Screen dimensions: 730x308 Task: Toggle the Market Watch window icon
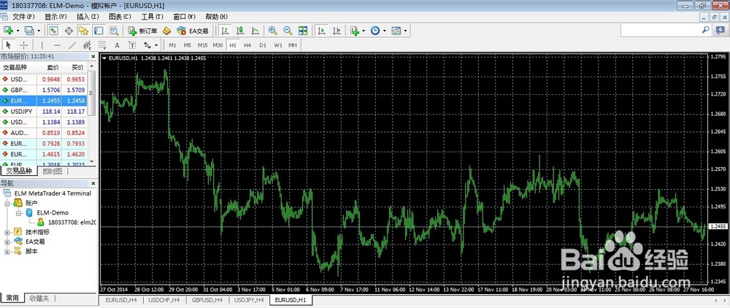[x=53, y=31]
